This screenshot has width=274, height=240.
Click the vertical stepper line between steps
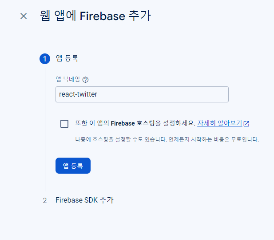click(45, 130)
